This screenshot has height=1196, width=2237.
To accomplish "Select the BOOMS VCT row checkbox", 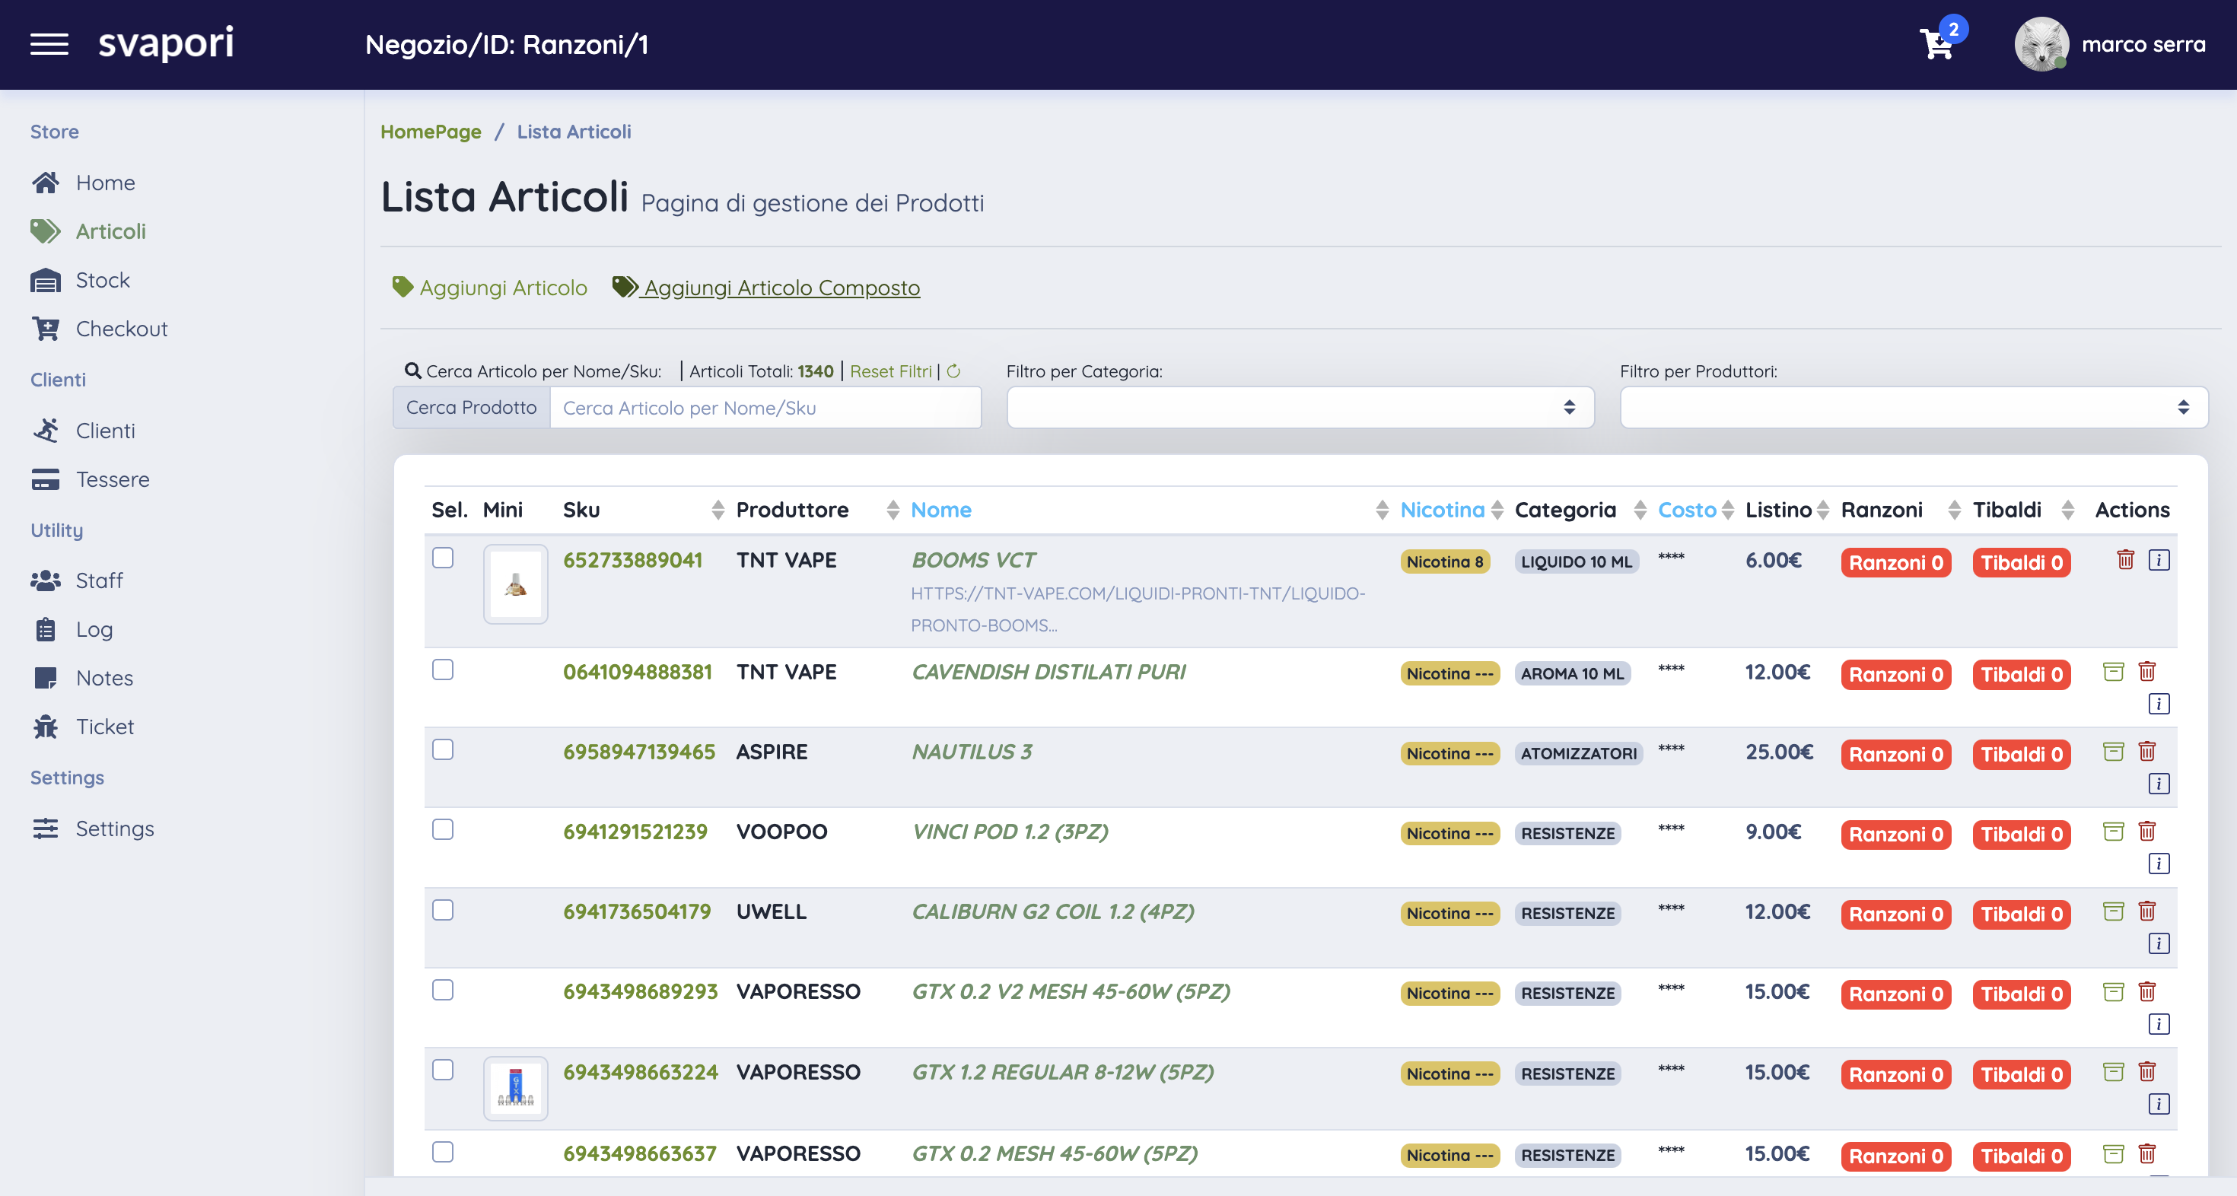I will point(443,558).
